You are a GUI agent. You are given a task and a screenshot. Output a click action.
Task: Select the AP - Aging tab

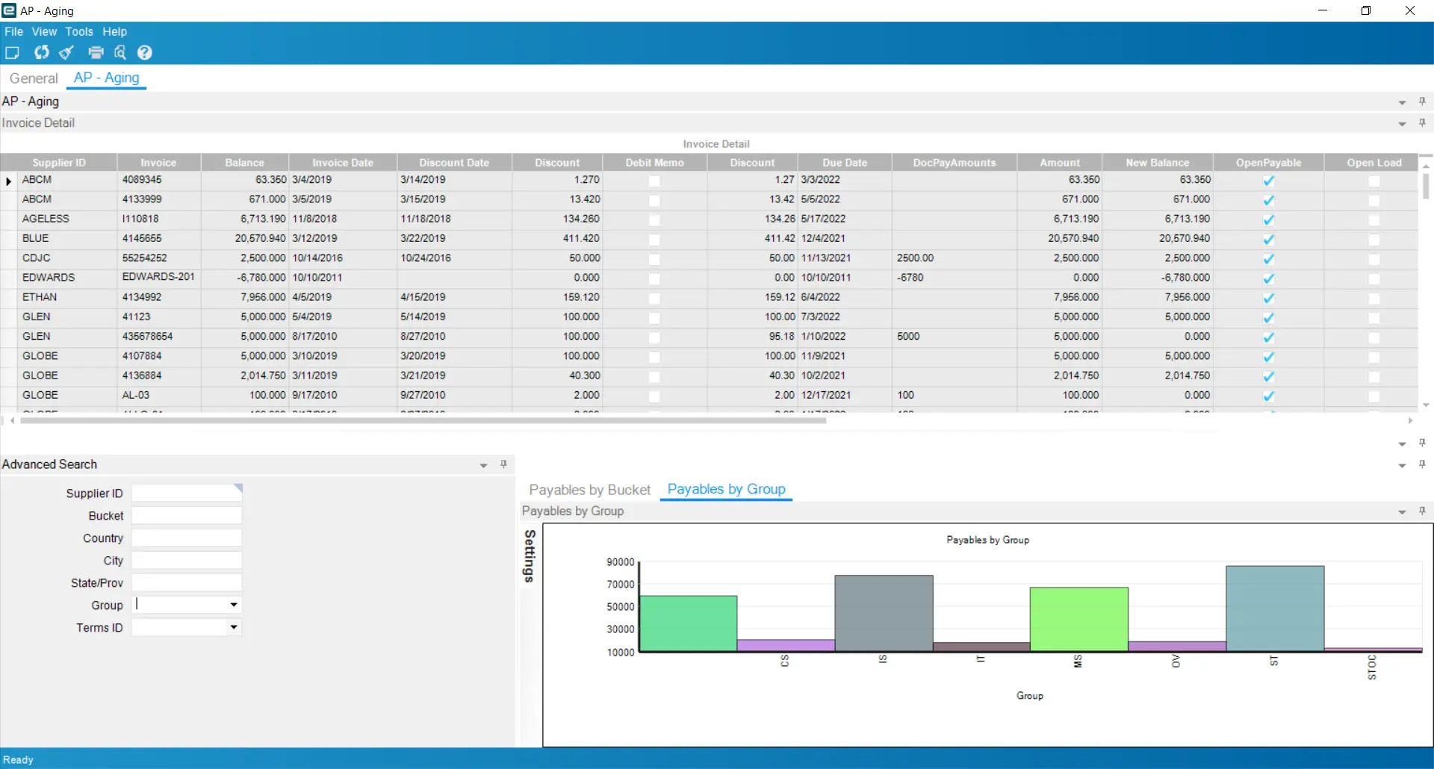(106, 78)
